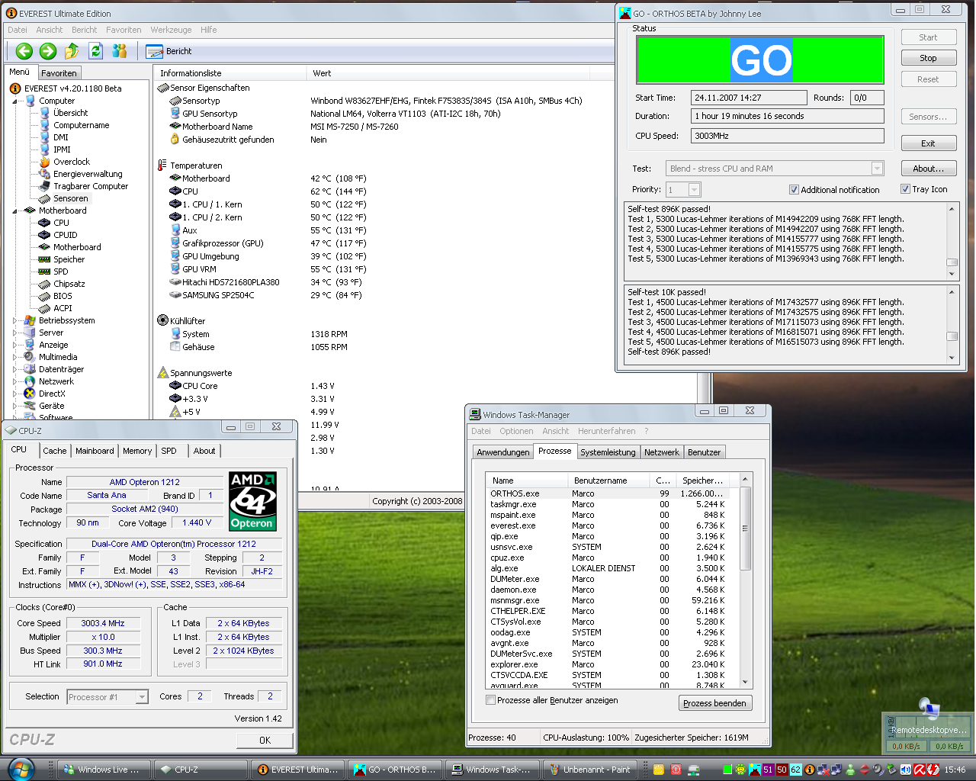Open the ORTHOS Test type dropdown
Viewport: 976px width, 781px height.
877,169
